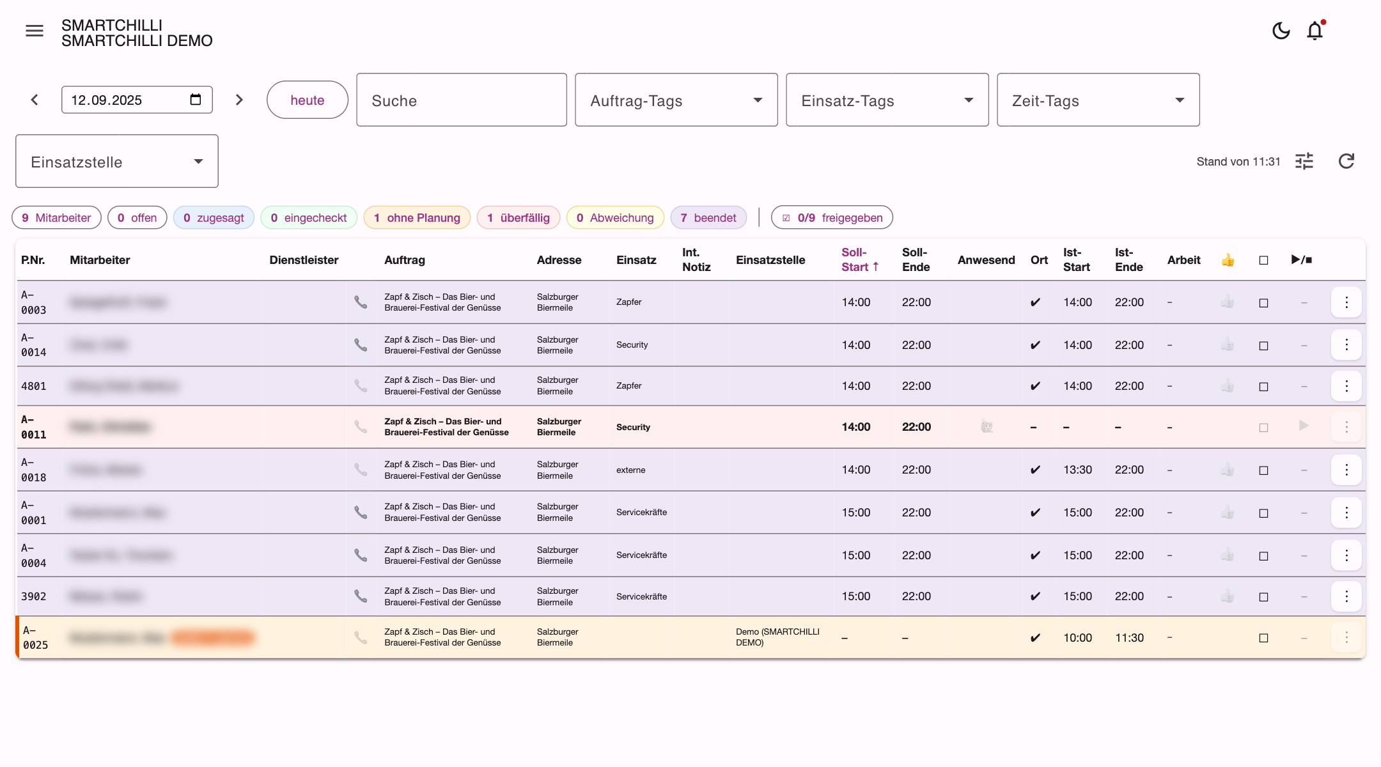This screenshot has height=767, width=1381.
Task: Filter by the beendet status chip
Action: pos(708,217)
